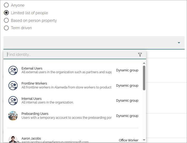Select the Term driven radio button
Image resolution: width=187 pixels, height=143 pixels.
[x=6, y=28]
